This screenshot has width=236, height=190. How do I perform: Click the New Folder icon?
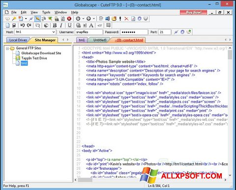(x=114, y=19)
